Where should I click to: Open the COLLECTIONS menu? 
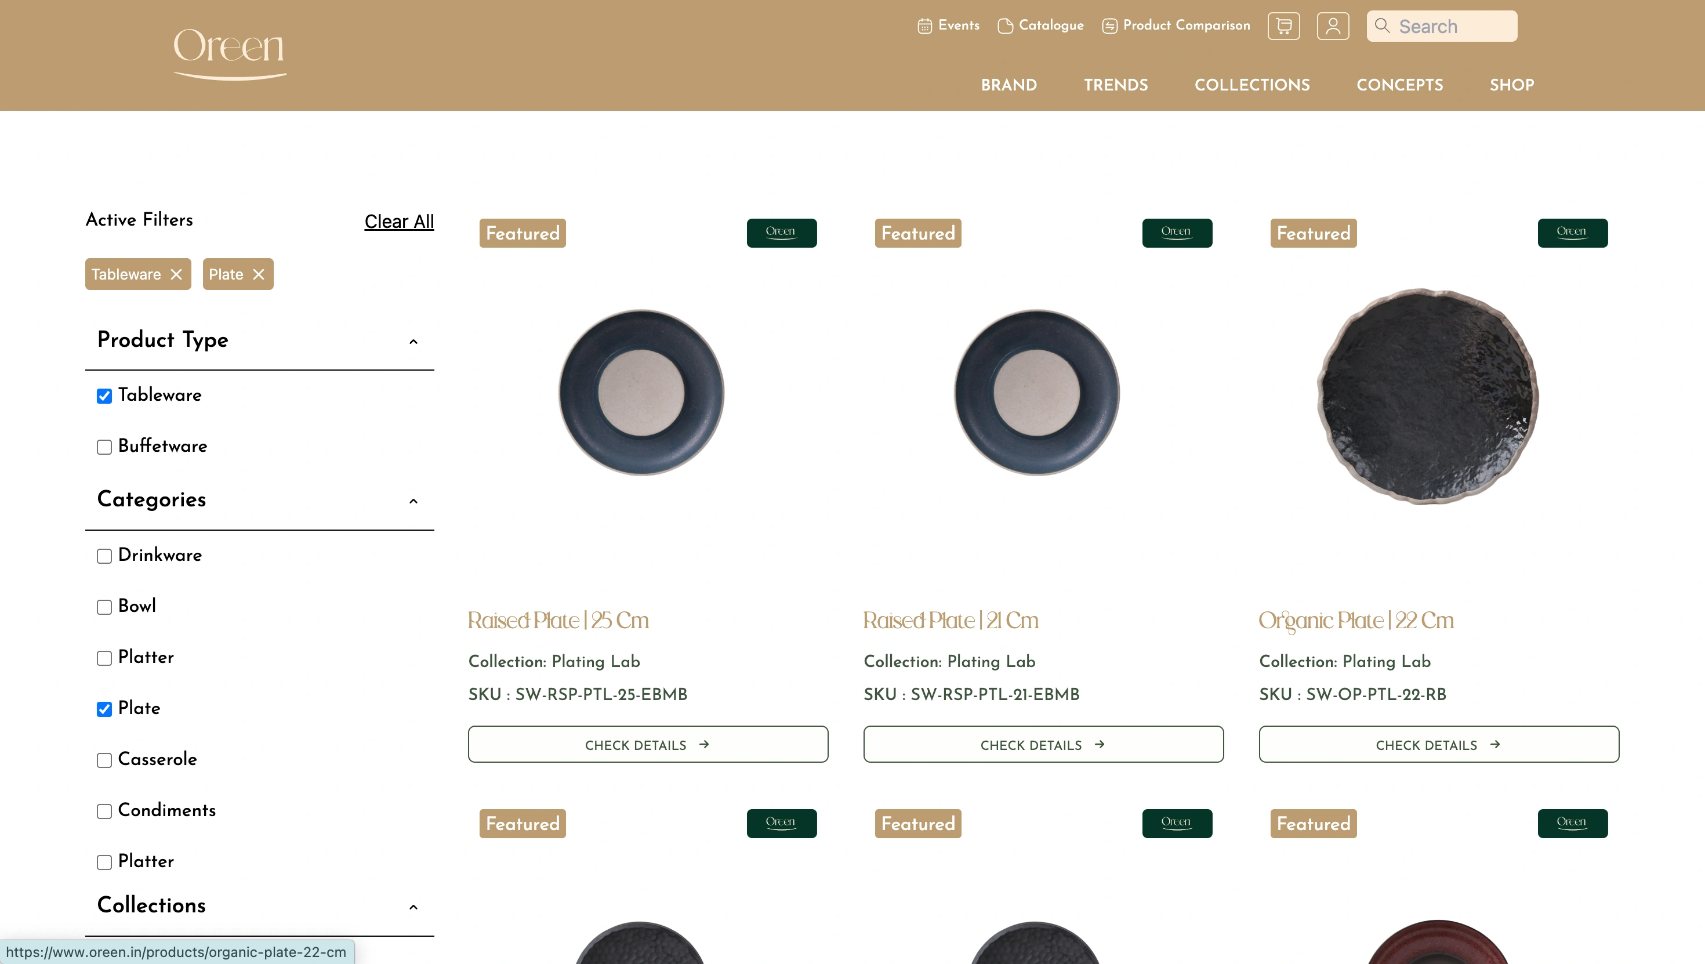[1251, 85]
